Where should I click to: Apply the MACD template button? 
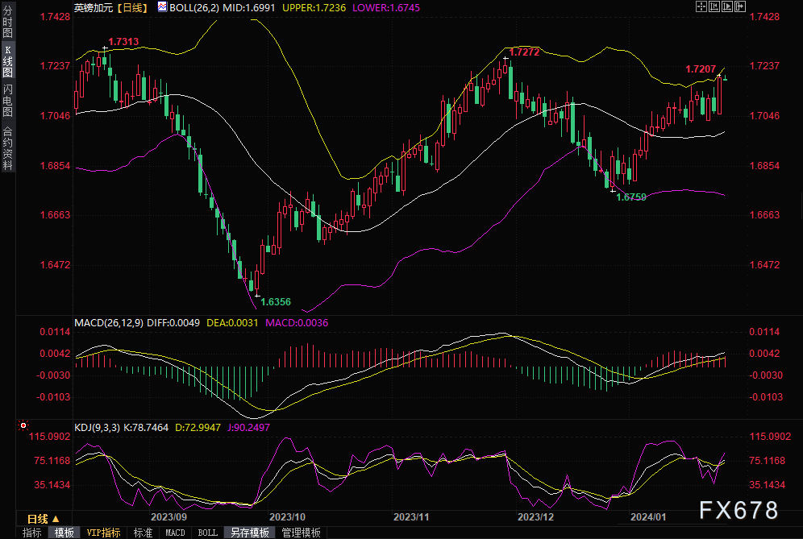[175, 533]
